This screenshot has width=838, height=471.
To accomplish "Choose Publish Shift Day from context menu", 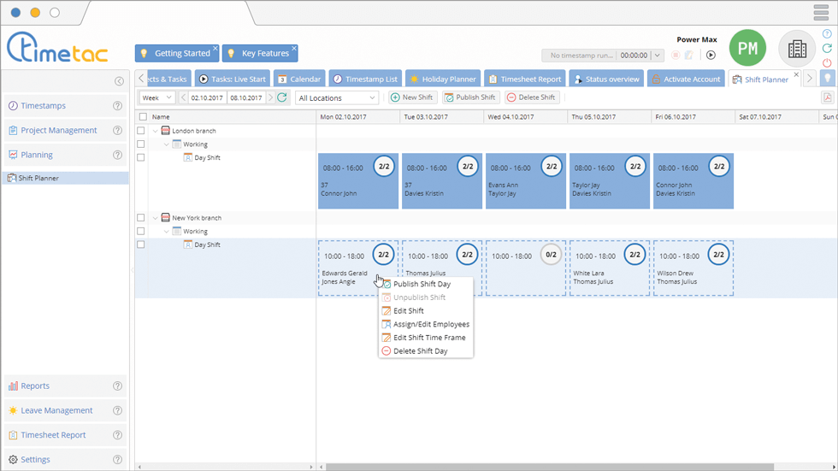I will click(x=426, y=284).
